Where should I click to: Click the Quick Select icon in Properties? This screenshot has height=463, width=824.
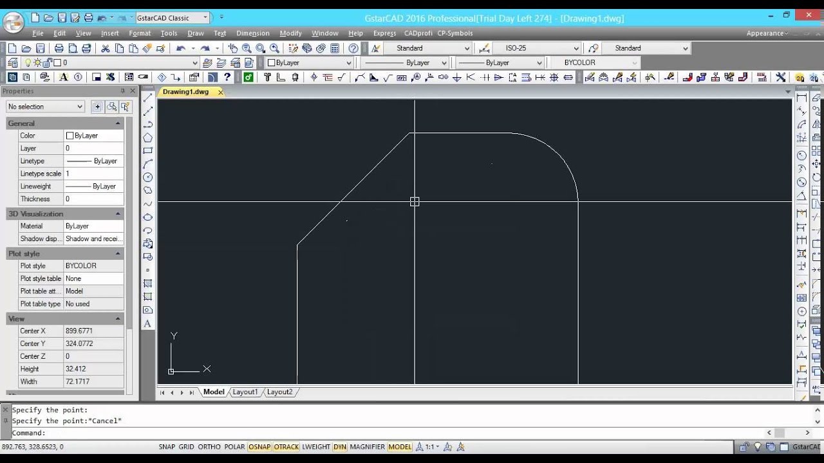coord(126,107)
